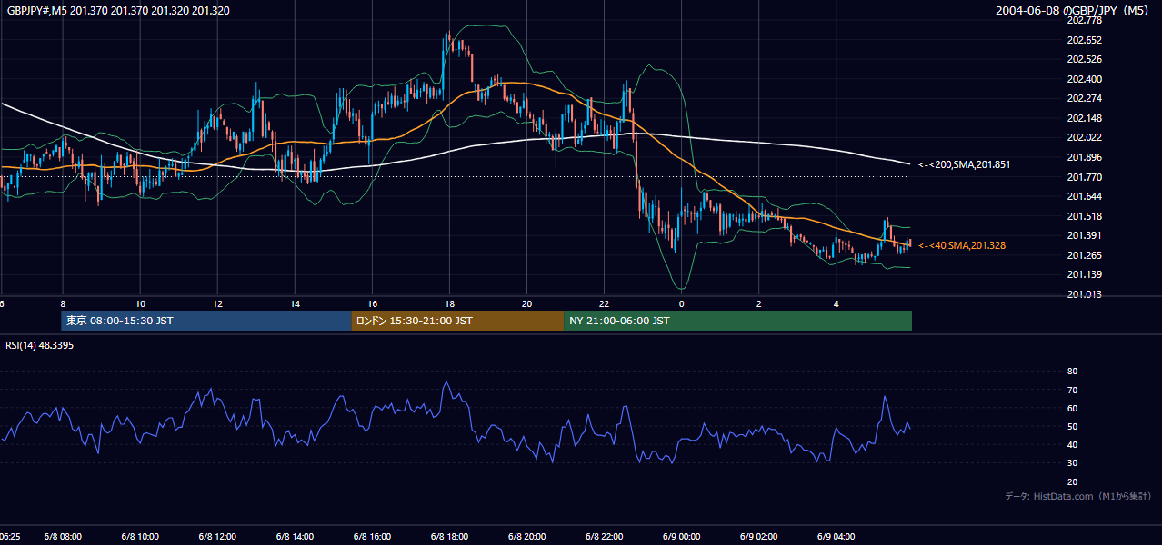The height and width of the screenshot is (545, 1162).
Task: Click price axis value 201.770
Action: pyautogui.click(x=1084, y=177)
